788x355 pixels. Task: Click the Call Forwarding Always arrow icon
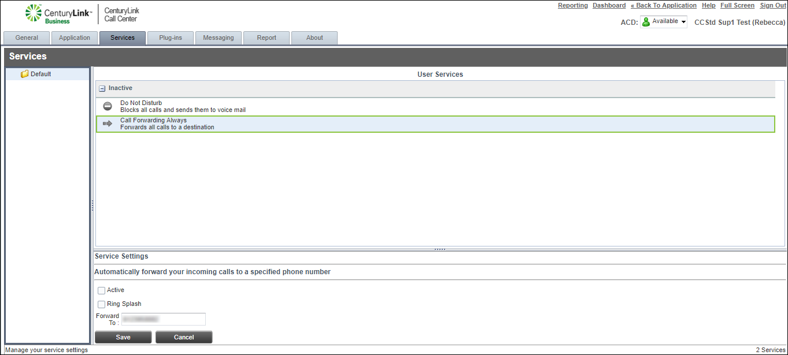tap(108, 124)
